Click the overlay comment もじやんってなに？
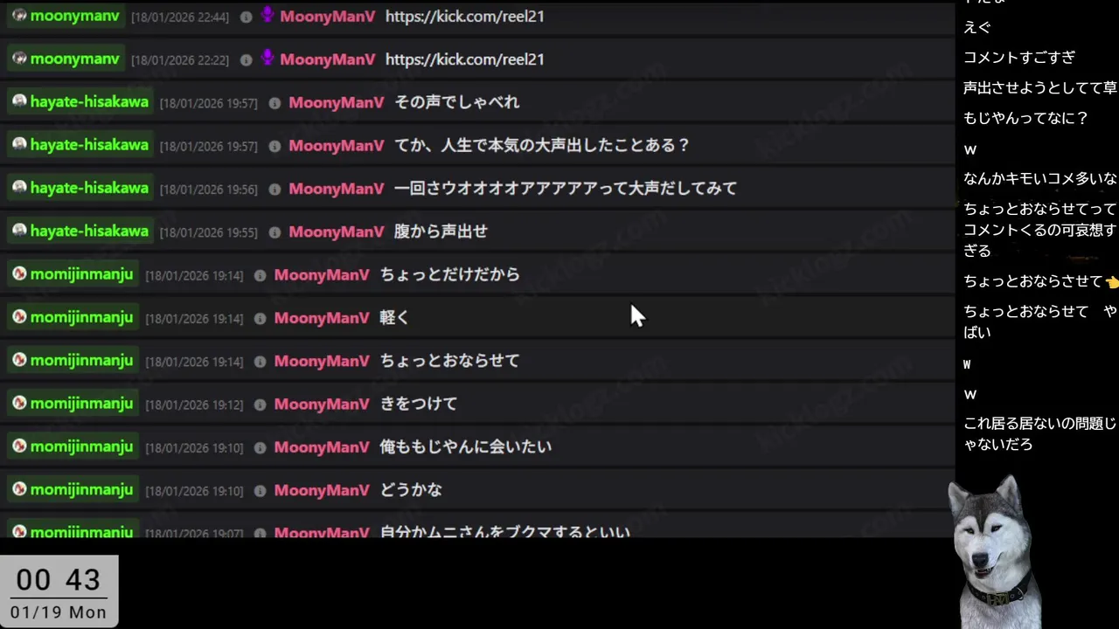This screenshot has height=629, width=1119. [1025, 118]
